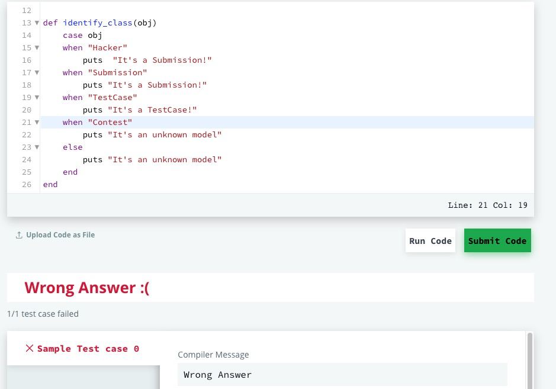Collapse the fold arrow at line 23
The height and width of the screenshot is (389, 556).
37,147
